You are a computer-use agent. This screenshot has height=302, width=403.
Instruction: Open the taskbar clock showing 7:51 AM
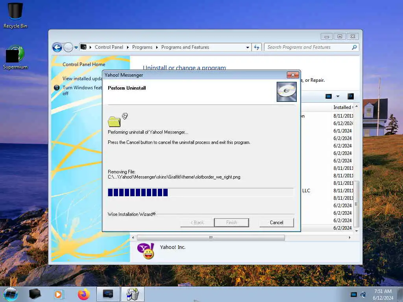click(x=383, y=294)
